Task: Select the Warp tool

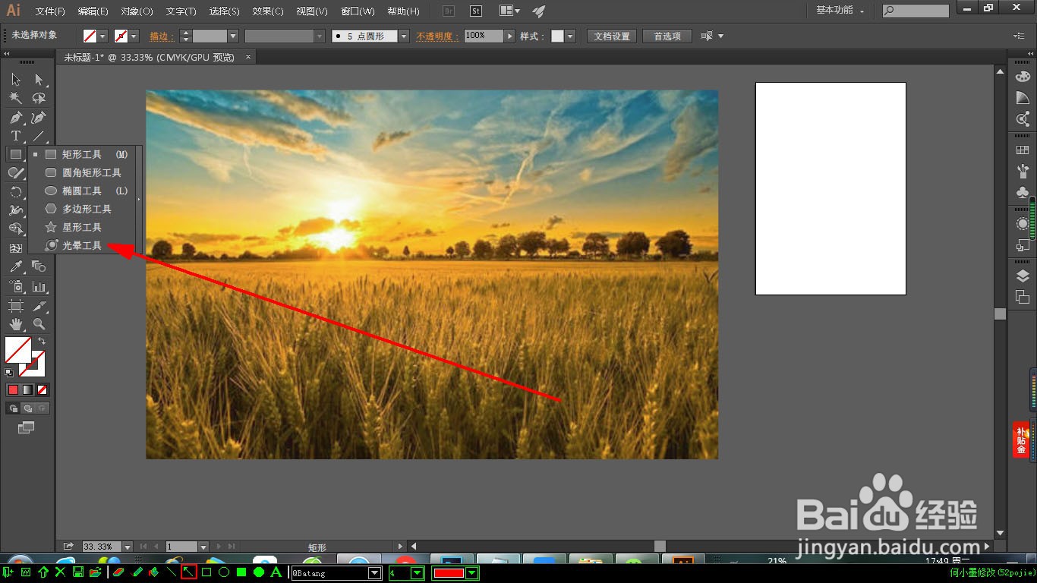Action: coord(16,210)
